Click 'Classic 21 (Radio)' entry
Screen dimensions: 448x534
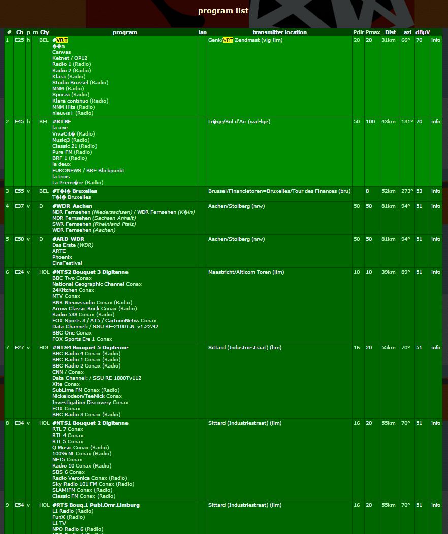pyautogui.click(x=75, y=146)
